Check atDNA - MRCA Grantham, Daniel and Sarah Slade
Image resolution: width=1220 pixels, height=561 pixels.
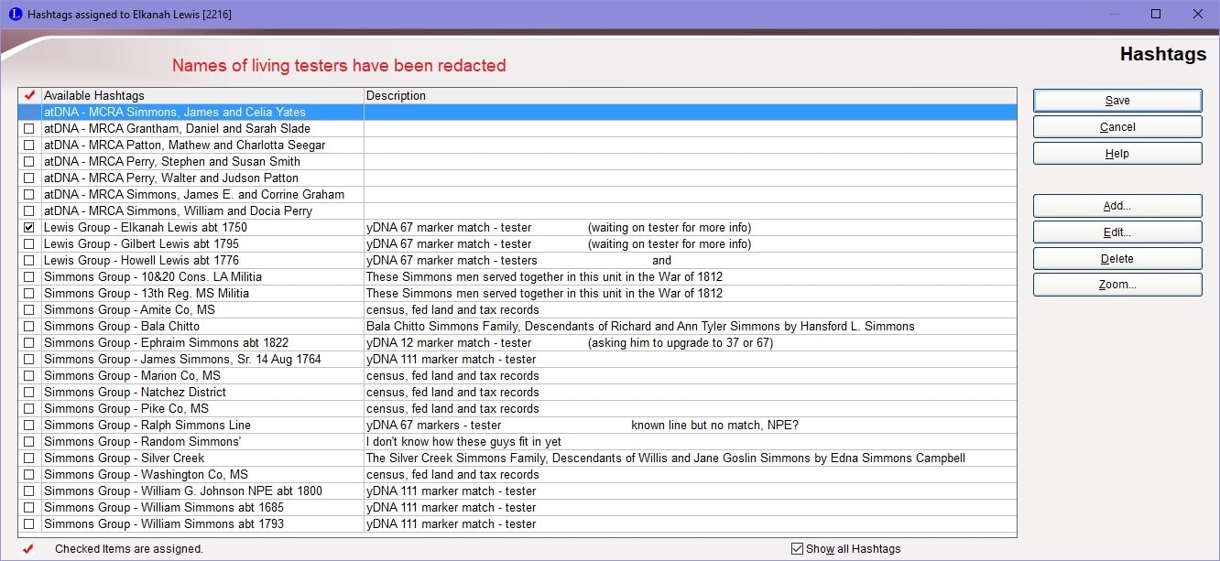click(x=29, y=129)
